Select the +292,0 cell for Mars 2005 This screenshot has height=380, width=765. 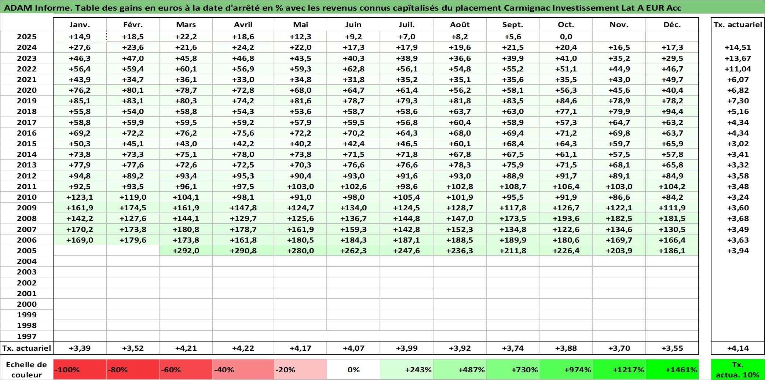click(x=186, y=251)
